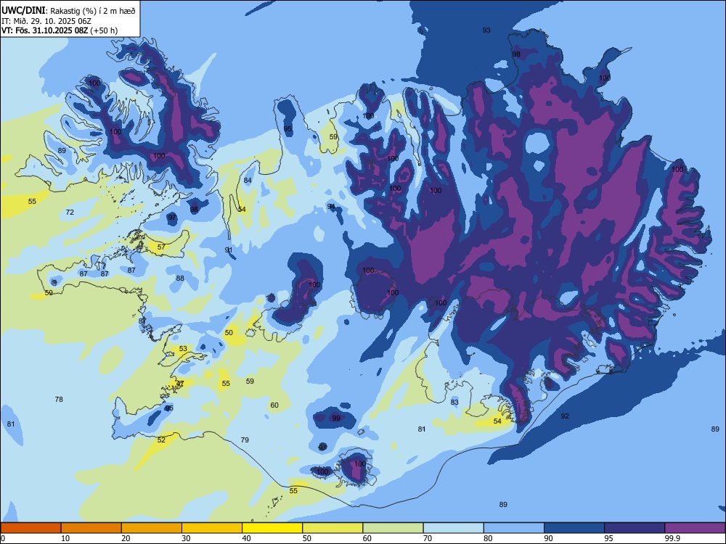Click the '93' humidity value on the map

486,30
